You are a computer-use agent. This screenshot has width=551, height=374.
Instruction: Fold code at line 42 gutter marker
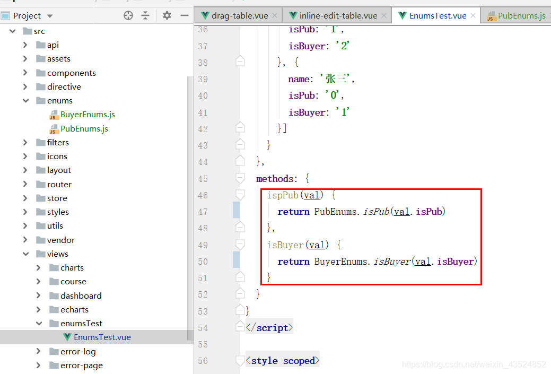[240, 128]
